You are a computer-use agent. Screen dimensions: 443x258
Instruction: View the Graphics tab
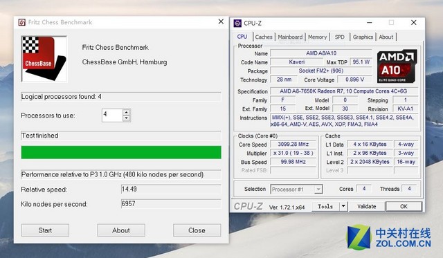coord(363,37)
